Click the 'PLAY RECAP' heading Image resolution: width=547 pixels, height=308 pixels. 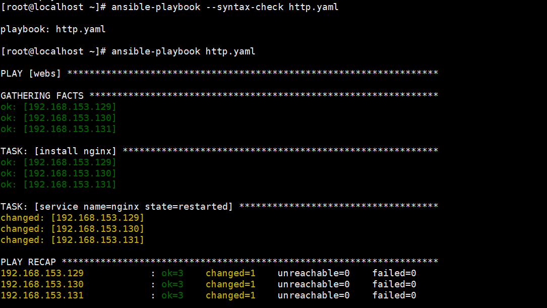[28, 262]
